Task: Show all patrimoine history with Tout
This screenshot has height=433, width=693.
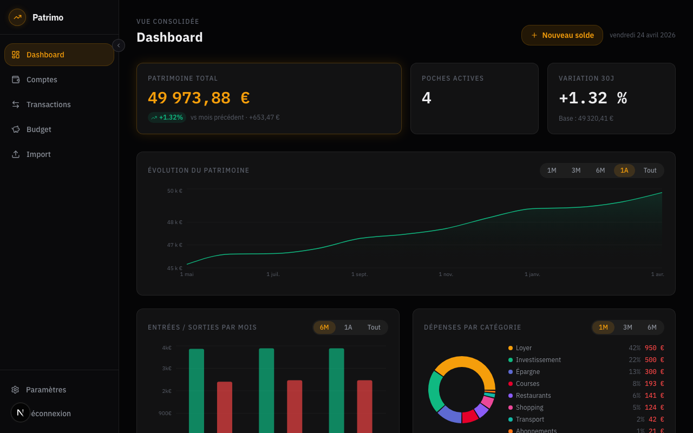Action: [650, 170]
